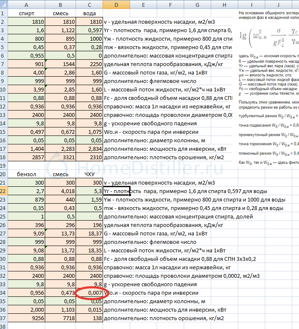
Task: Click cell C1 containing 'вода'
Action: 90,13
